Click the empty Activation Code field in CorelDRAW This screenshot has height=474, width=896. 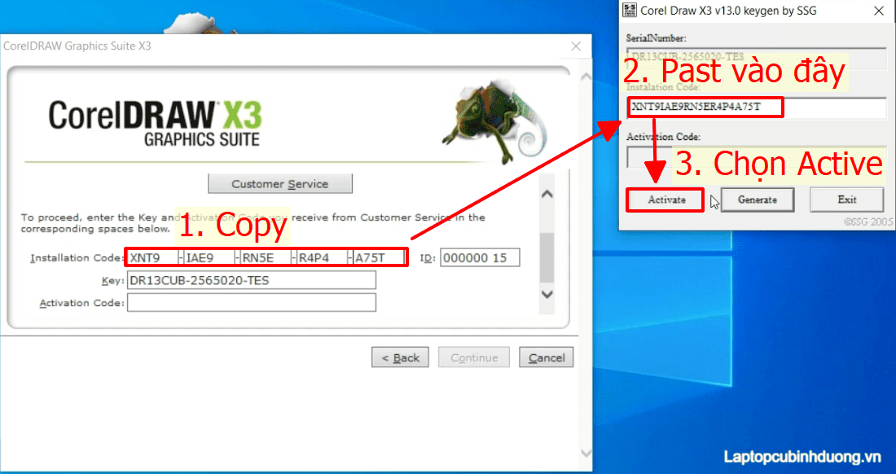tap(252, 303)
